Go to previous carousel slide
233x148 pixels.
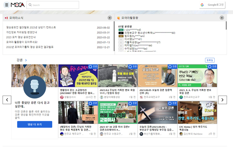pyautogui.click(x=7, y=100)
